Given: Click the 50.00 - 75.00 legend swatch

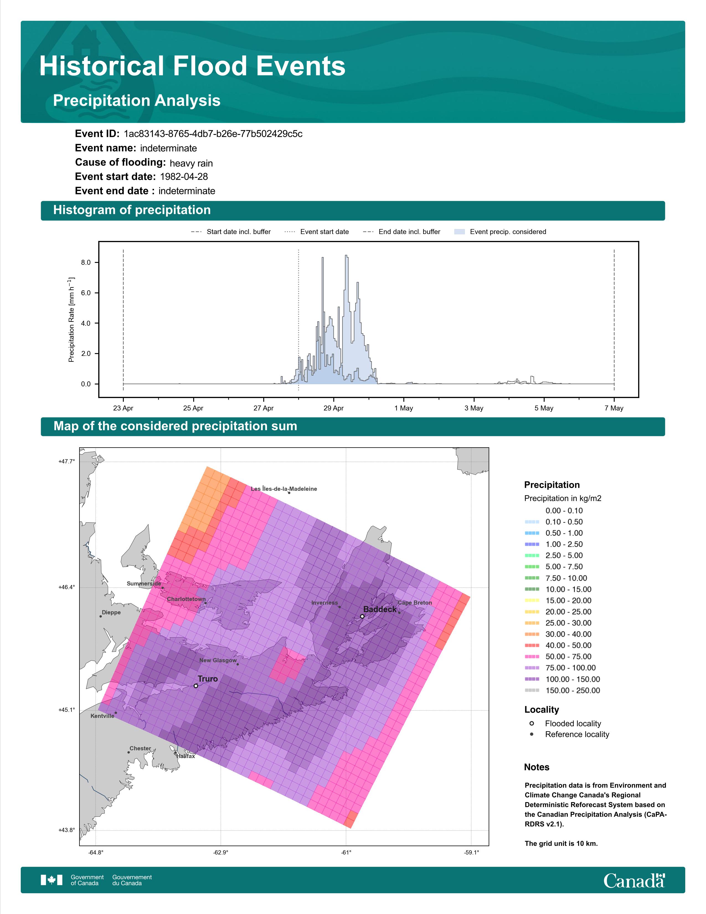Looking at the screenshot, I should coord(532,657).
